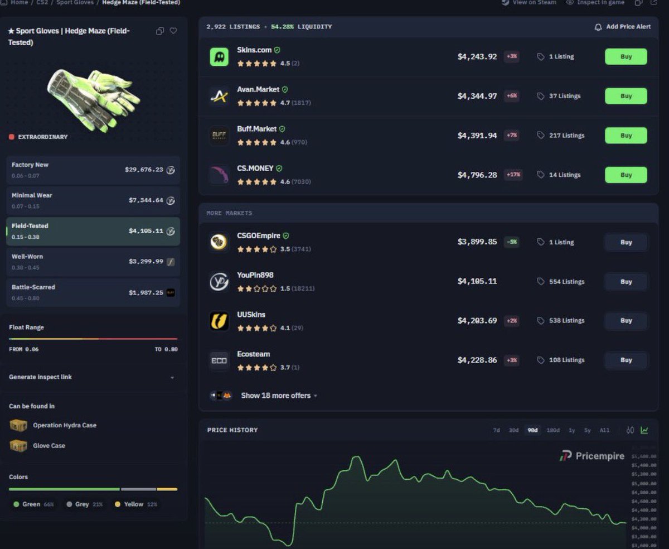Copy the Sport Gloves item name
Image resolution: width=669 pixels, height=549 pixels.
tap(160, 31)
